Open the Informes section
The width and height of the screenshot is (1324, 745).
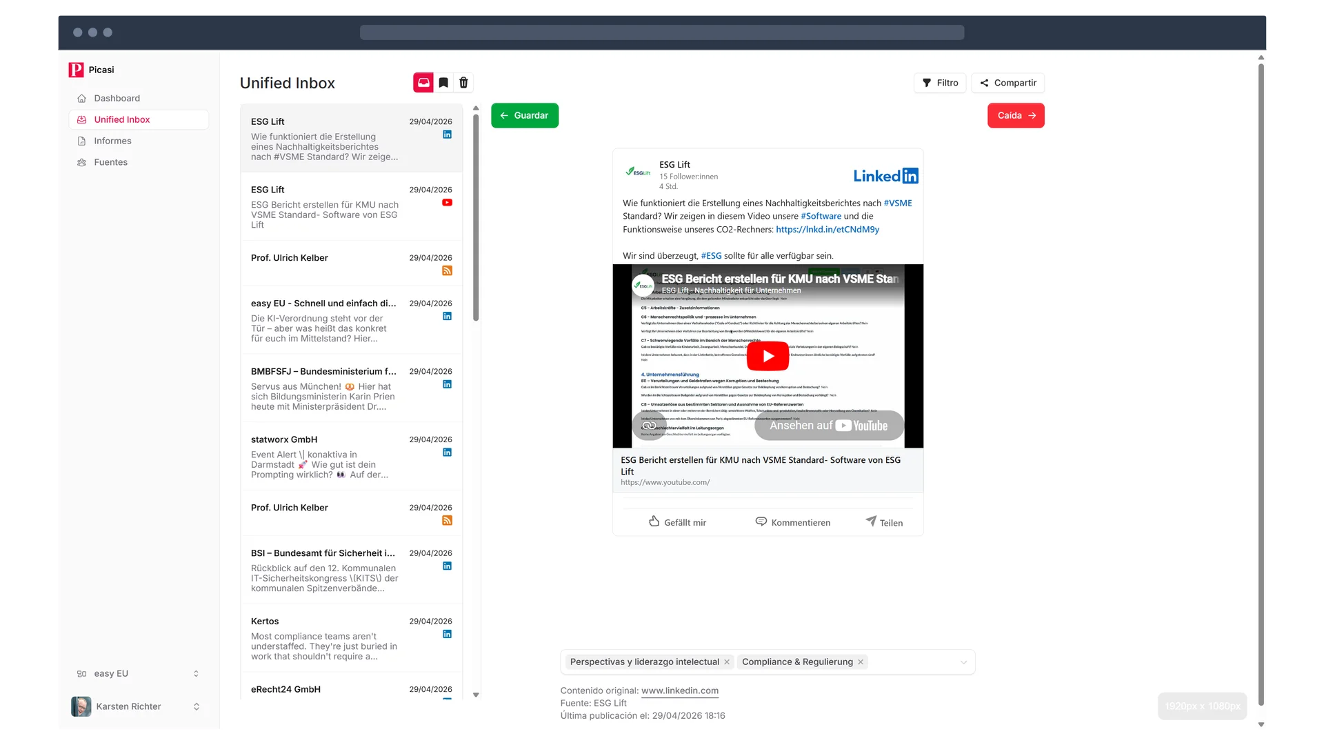[x=139, y=141]
